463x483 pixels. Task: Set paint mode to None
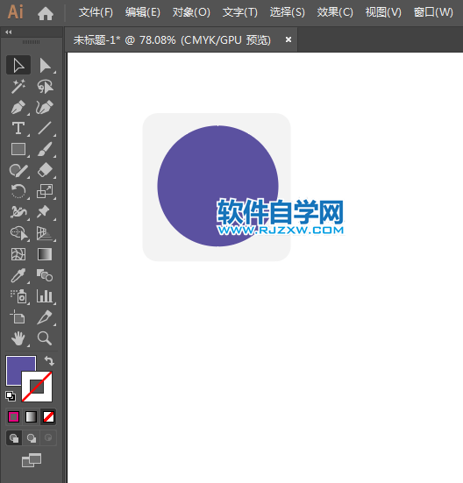click(x=48, y=417)
